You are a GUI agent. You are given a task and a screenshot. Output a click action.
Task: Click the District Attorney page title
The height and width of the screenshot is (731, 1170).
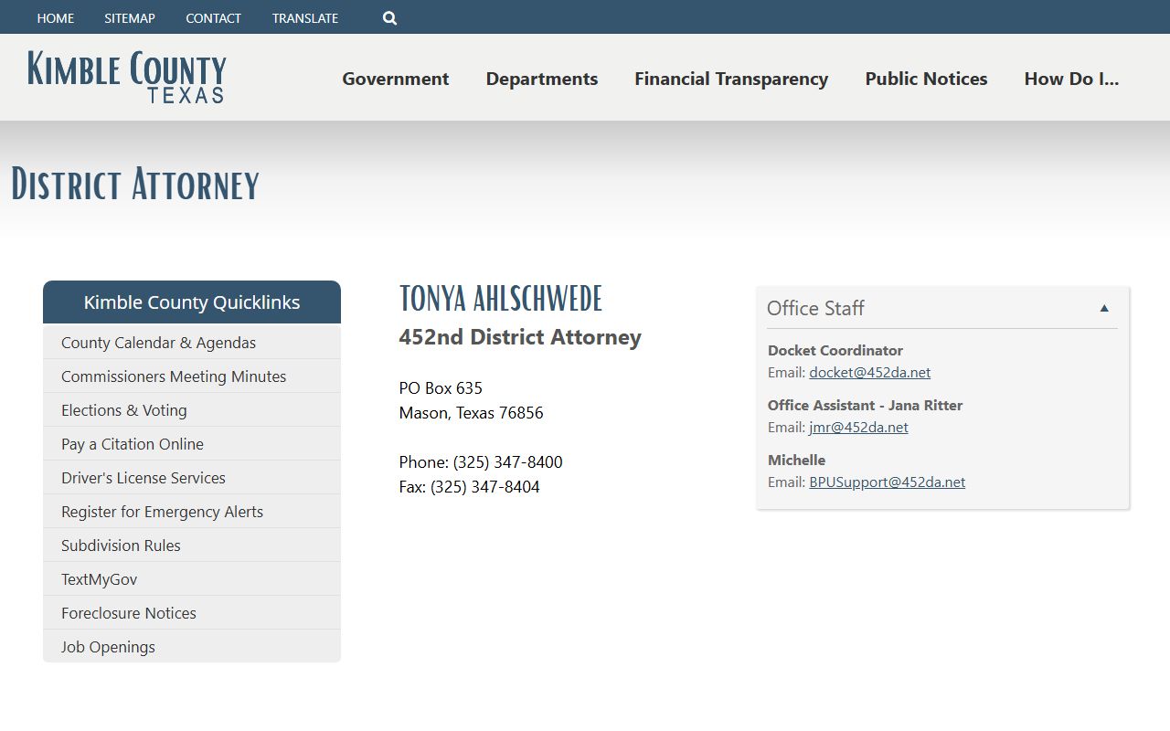(135, 184)
